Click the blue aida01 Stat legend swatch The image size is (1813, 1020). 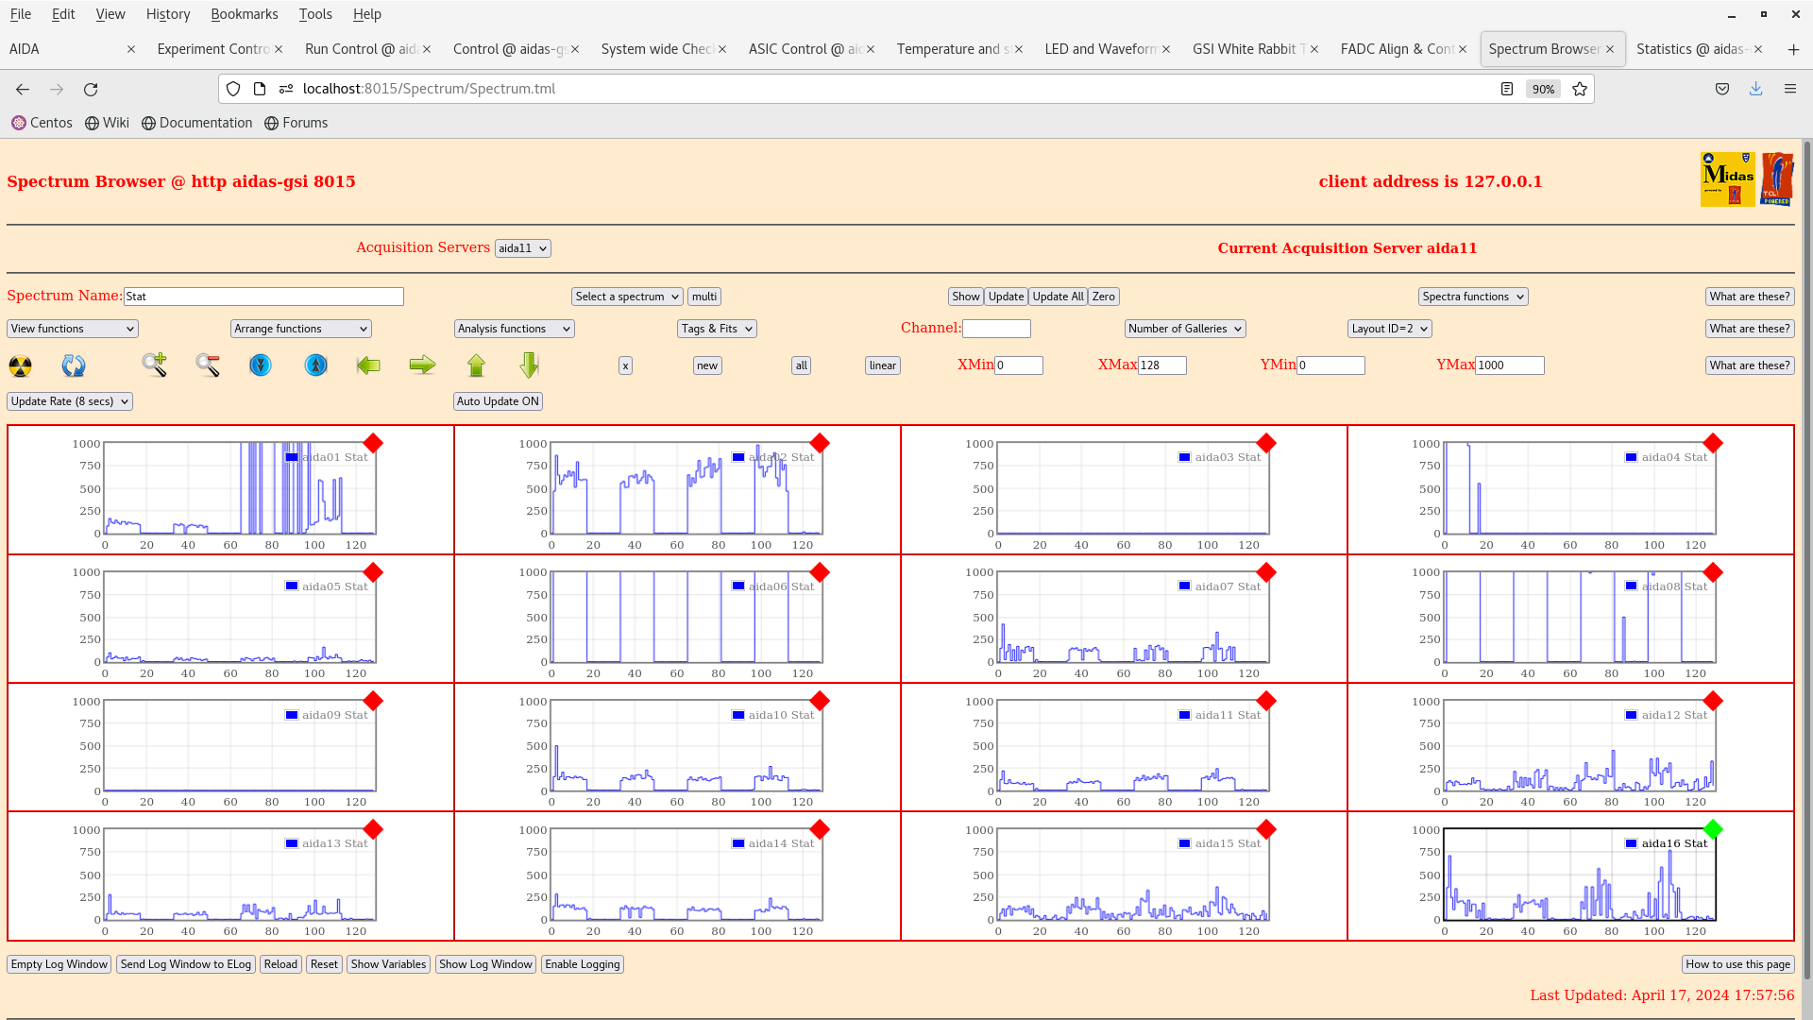coord(292,457)
